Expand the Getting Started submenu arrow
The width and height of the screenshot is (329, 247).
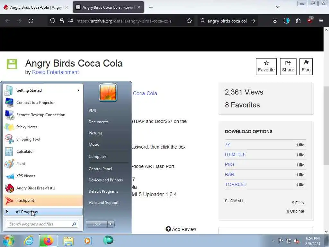click(78, 90)
